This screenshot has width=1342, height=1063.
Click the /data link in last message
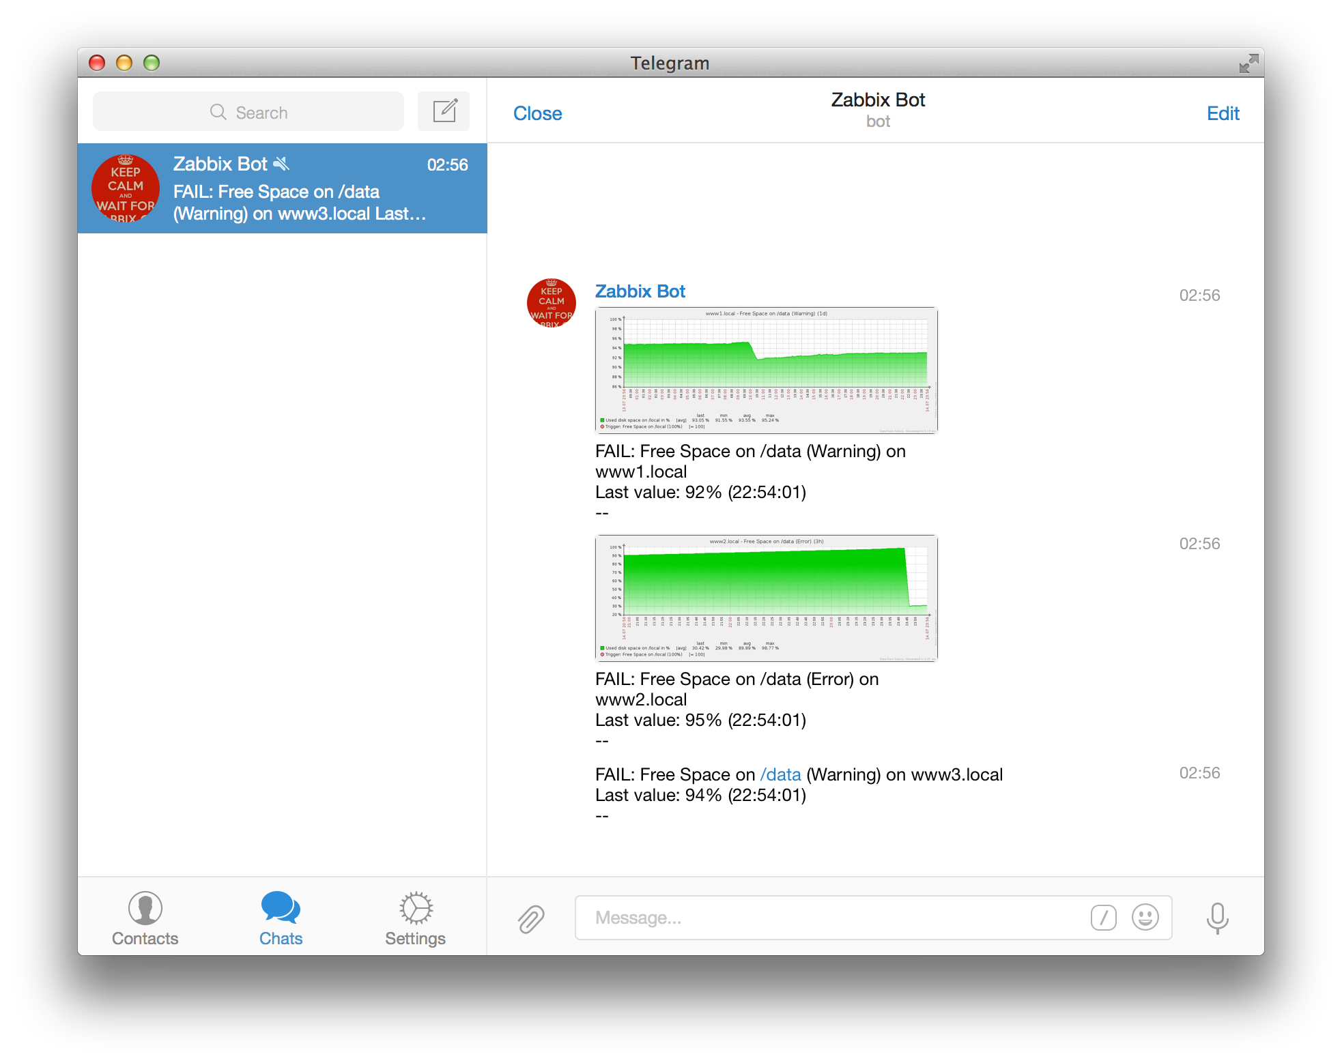(781, 774)
